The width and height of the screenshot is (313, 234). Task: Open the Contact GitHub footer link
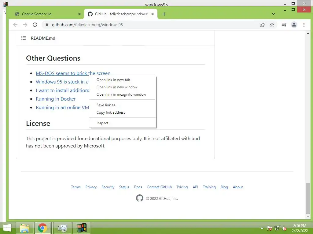(x=159, y=187)
